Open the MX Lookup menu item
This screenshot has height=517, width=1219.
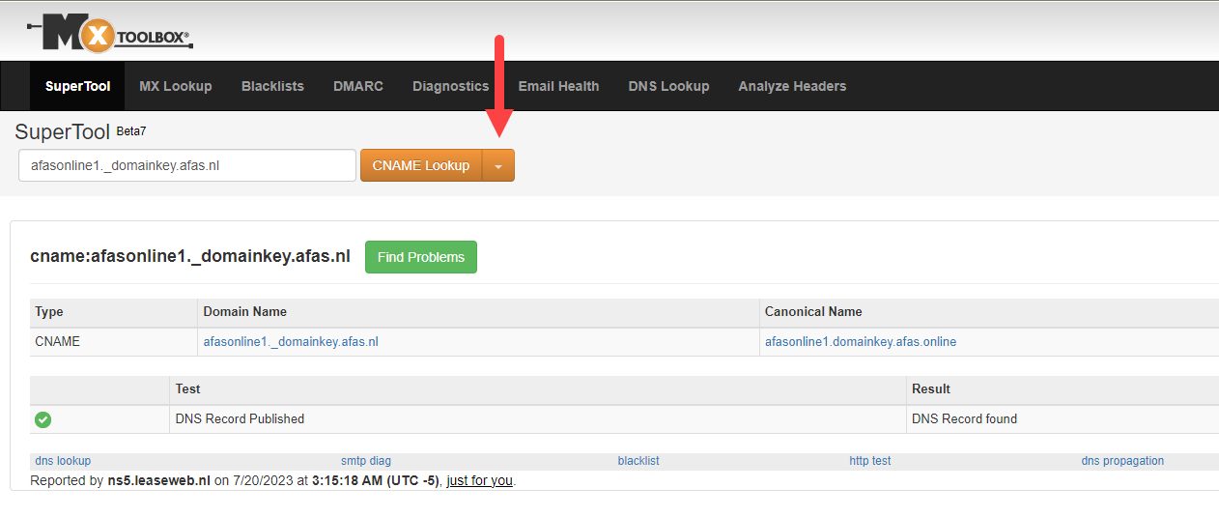[x=176, y=86]
